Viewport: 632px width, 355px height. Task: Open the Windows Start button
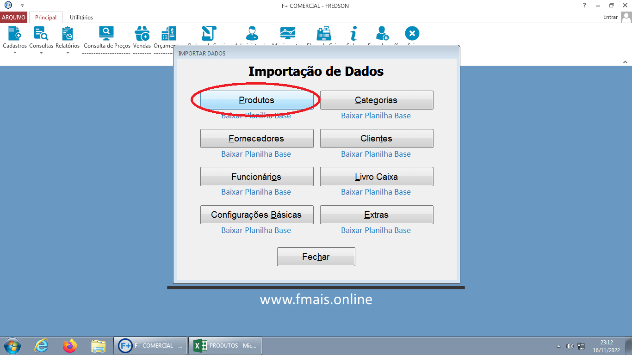point(12,345)
